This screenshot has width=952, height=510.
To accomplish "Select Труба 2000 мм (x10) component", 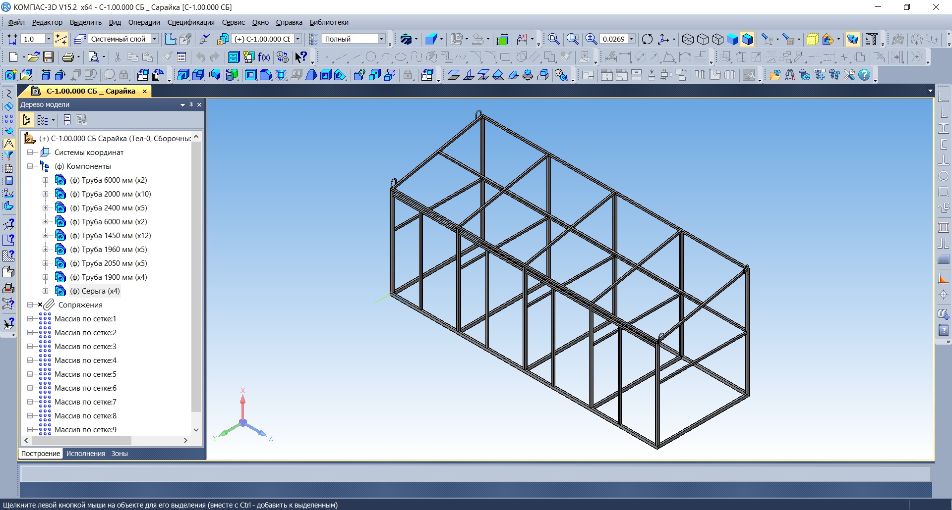I will coord(110,194).
